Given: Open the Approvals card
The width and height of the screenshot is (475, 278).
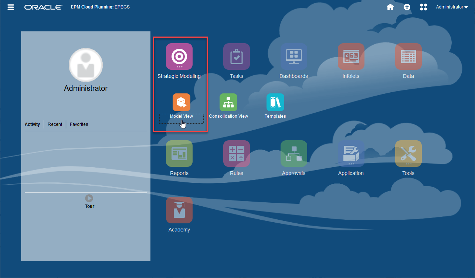Looking at the screenshot, I should coord(294,154).
